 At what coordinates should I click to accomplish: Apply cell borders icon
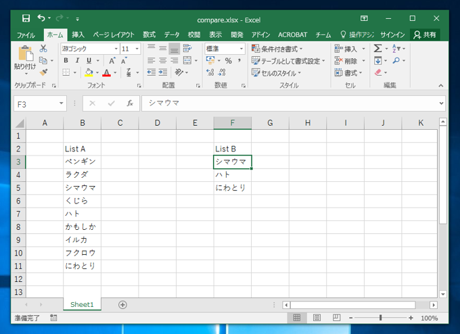point(66,72)
